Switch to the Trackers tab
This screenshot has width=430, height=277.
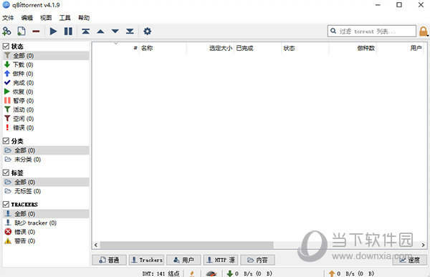click(x=146, y=260)
